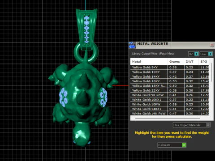Viewport: 215px width, 161px height.
Task: Click the Metal Weights scale icon
Action: 132,45
